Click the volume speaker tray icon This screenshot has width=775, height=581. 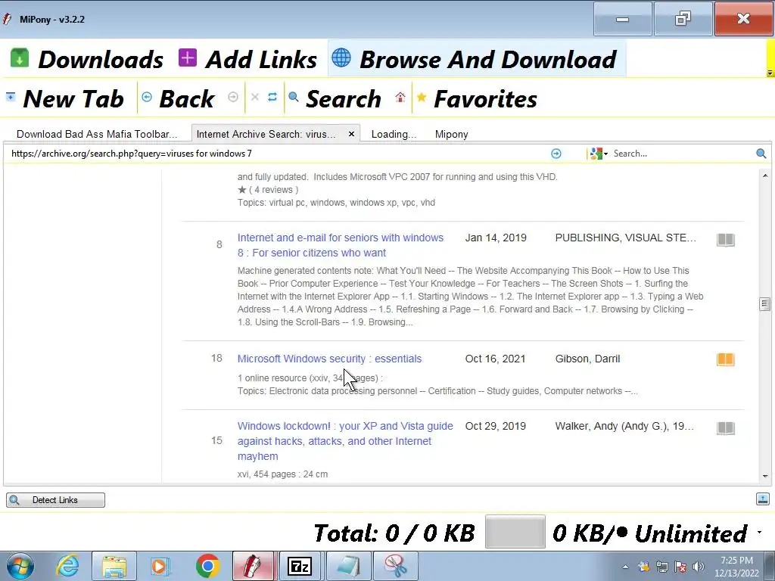click(699, 567)
